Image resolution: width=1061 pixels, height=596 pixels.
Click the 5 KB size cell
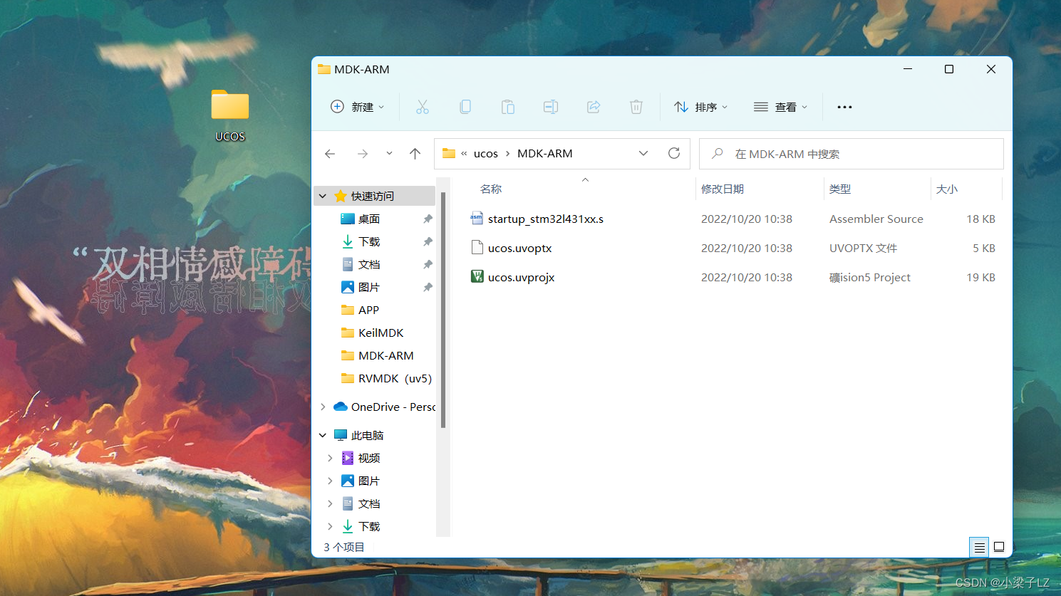tap(984, 248)
